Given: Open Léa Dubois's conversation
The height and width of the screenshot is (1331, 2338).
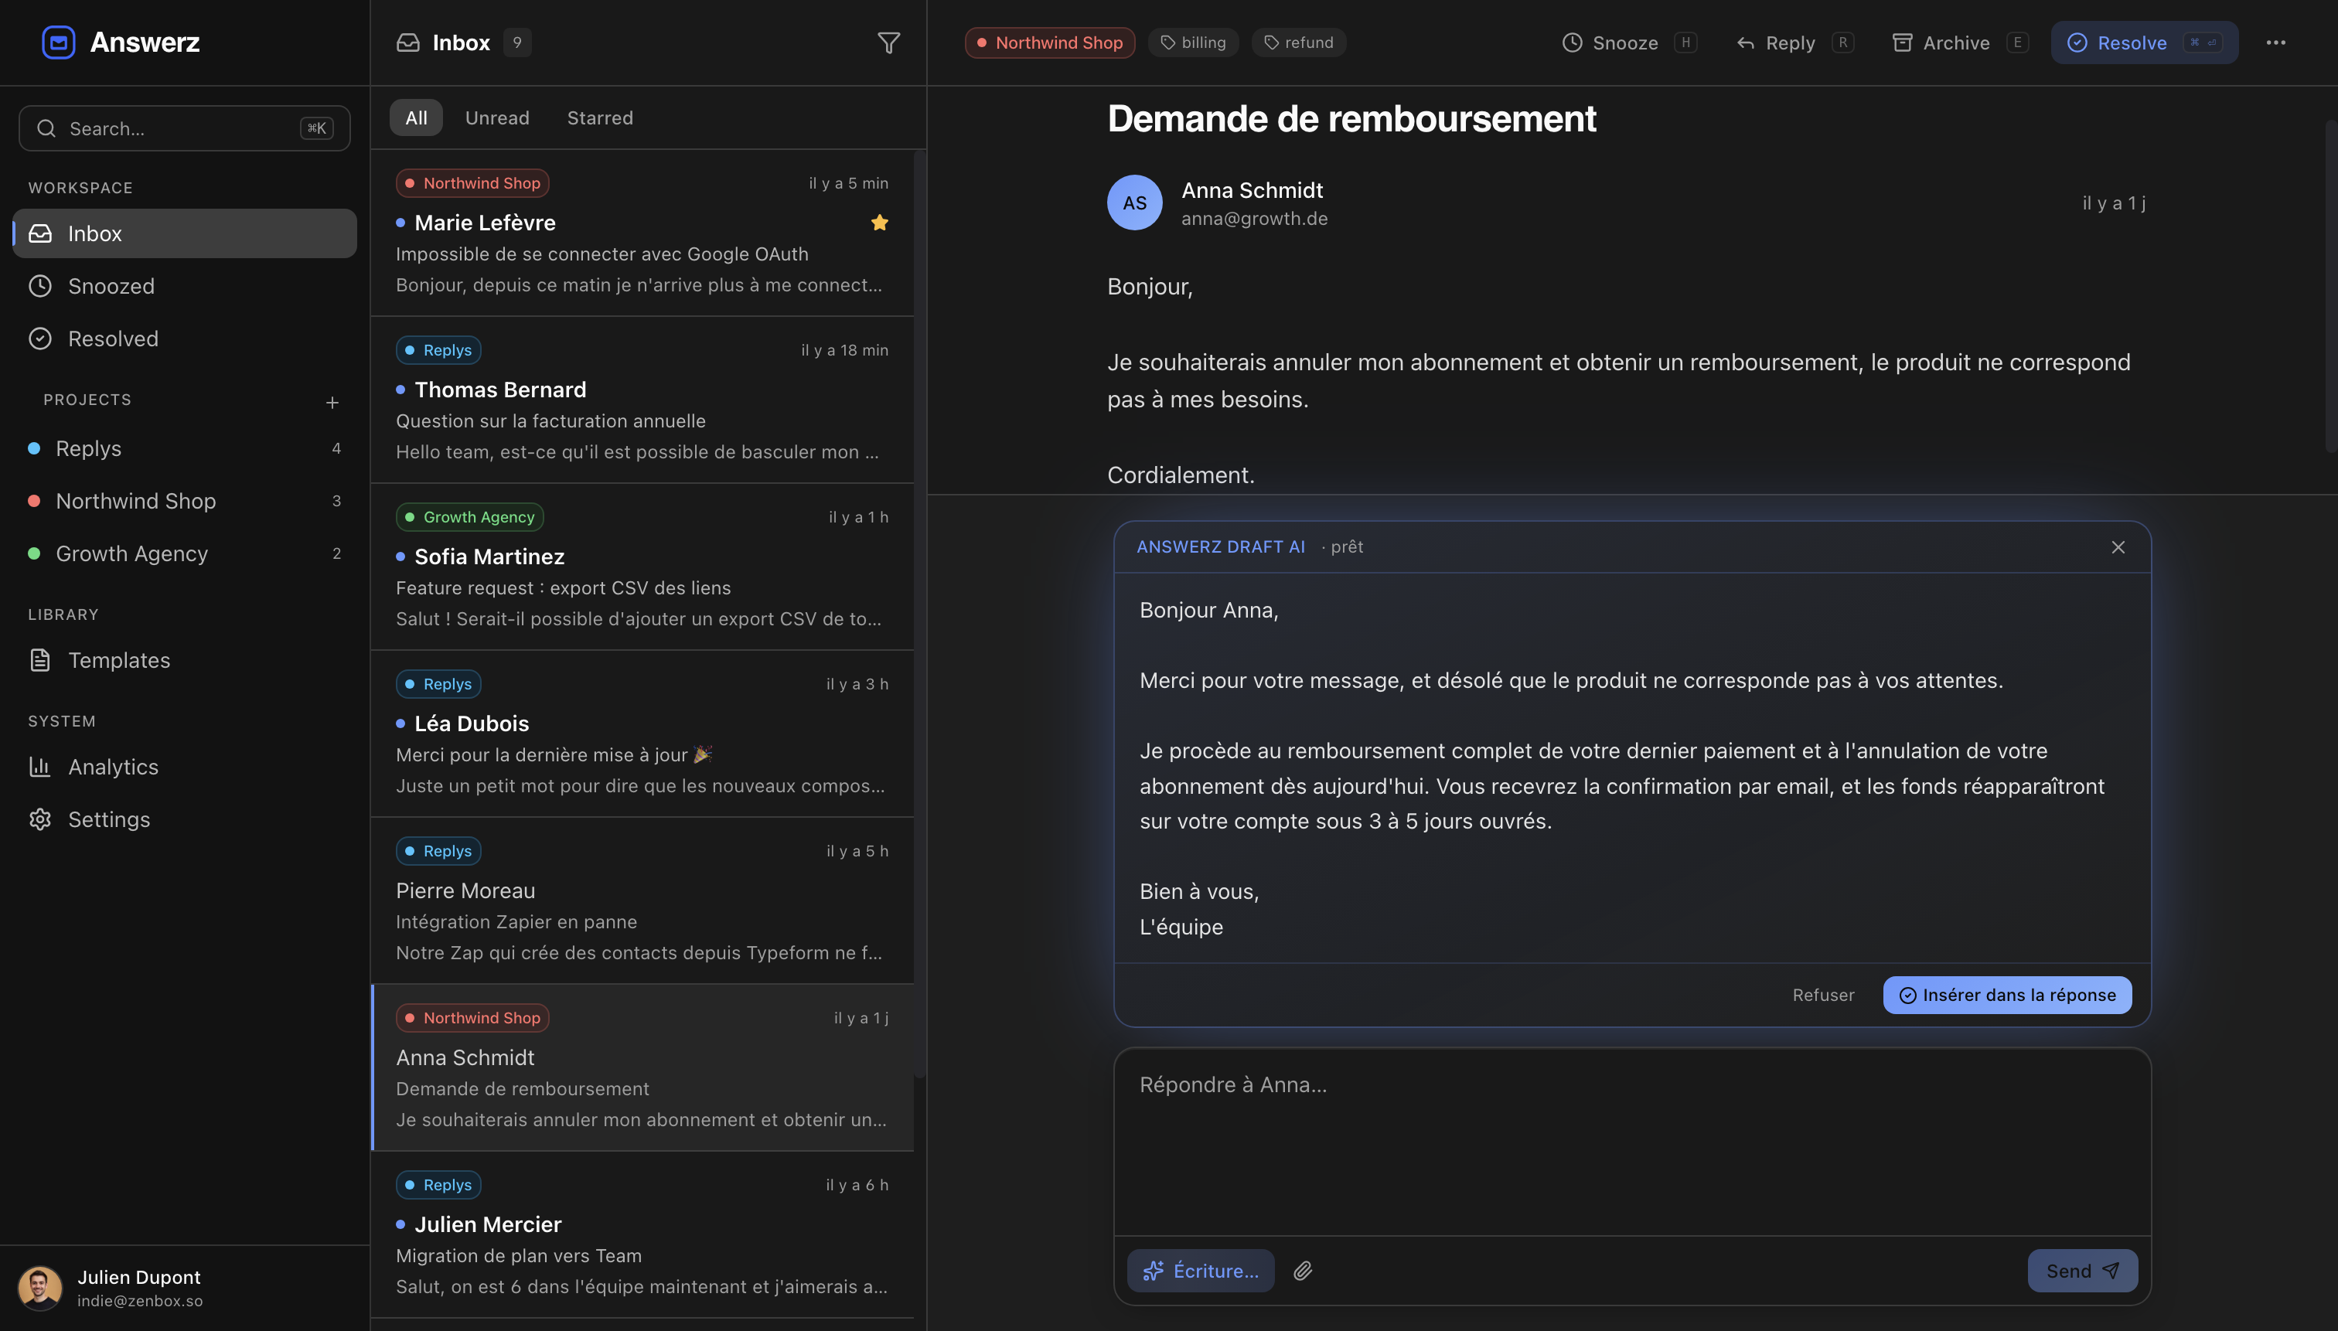Looking at the screenshot, I should click(642, 734).
